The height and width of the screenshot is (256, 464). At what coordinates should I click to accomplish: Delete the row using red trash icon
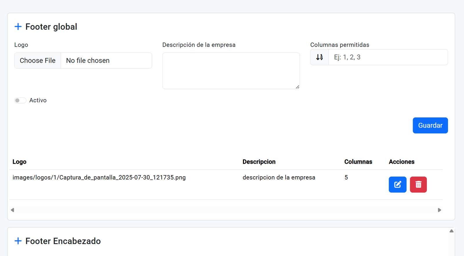pyautogui.click(x=418, y=185)
